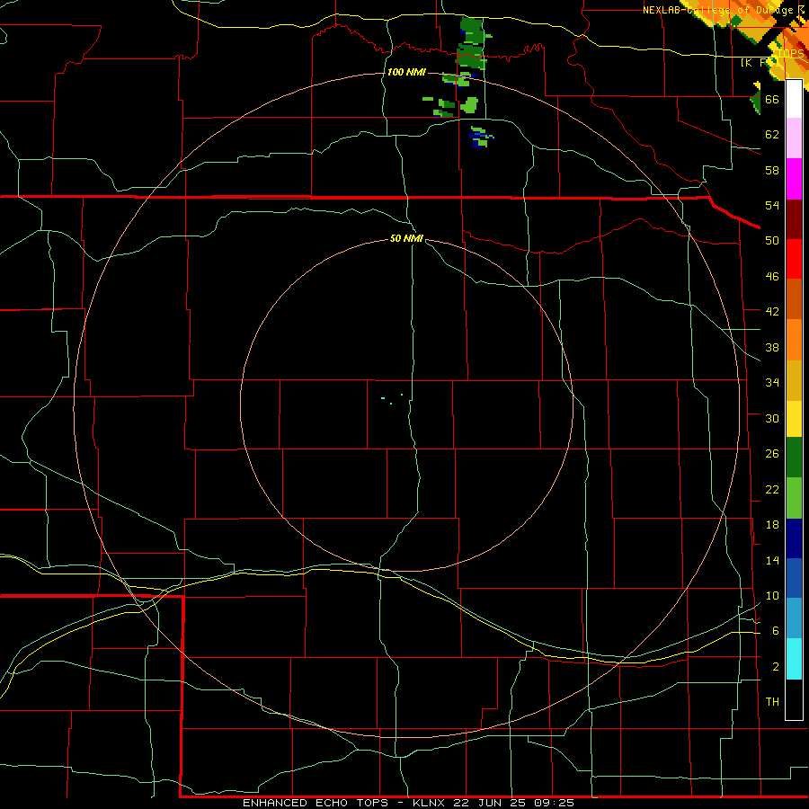The height and width of the screenshot is (809, 809).
Task: Select the '38' legend value
Action: point(772,347)
